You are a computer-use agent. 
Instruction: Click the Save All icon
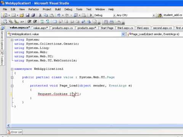point(33,15)
